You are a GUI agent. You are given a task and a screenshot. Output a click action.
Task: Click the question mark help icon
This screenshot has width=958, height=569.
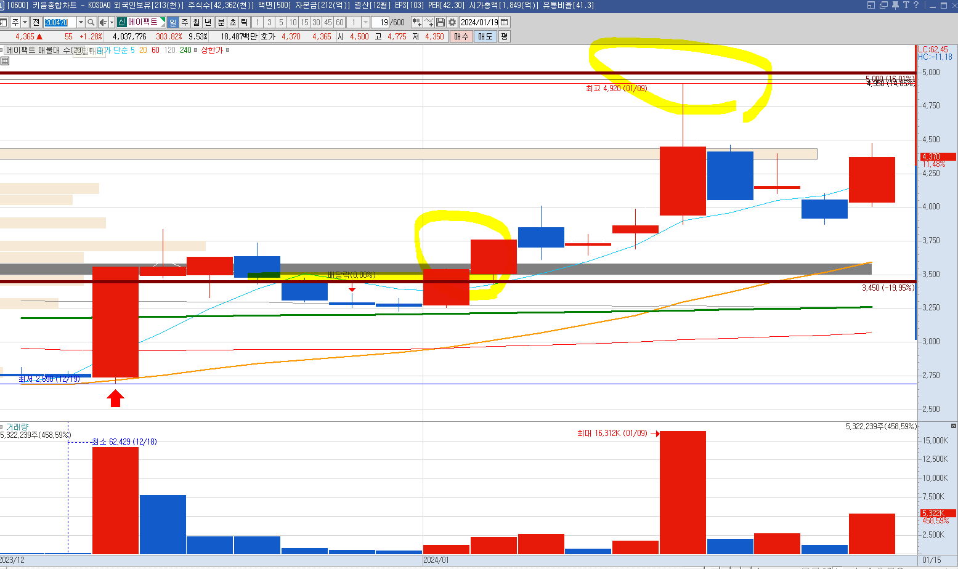916,5
